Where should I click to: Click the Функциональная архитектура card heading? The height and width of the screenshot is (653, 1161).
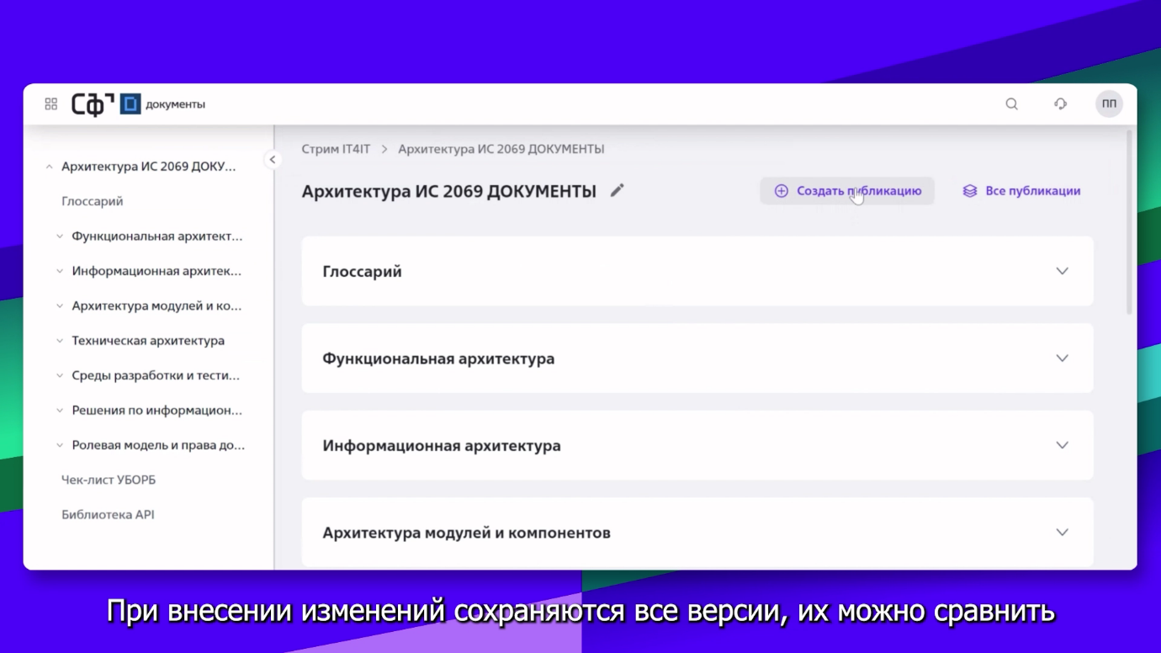click(438, 358)
